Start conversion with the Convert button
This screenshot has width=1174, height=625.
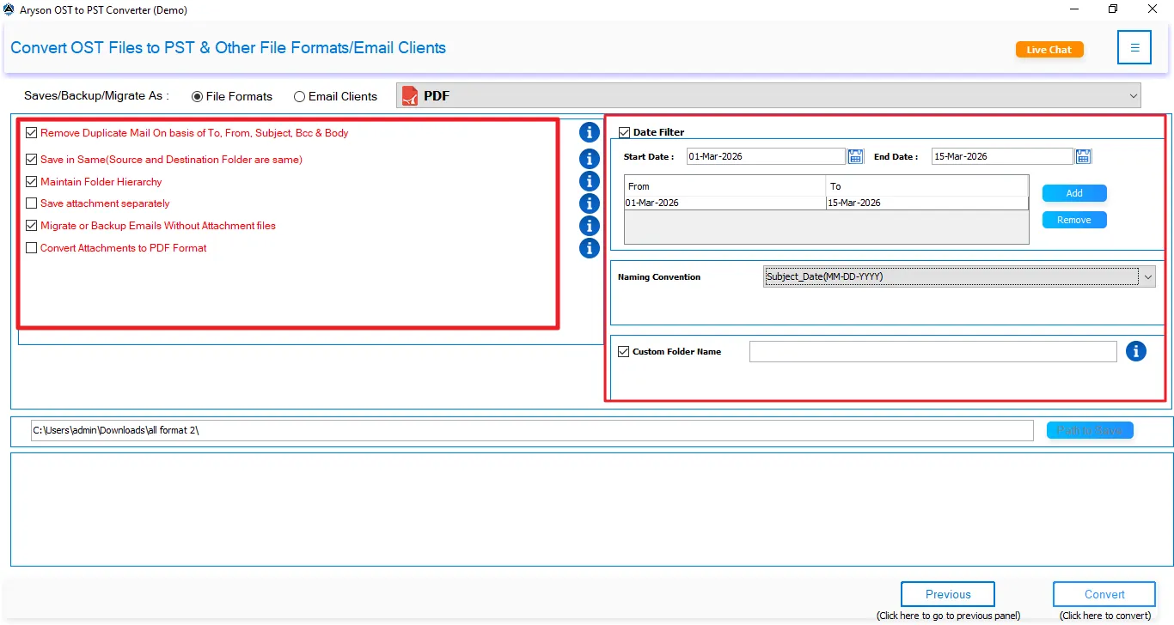point(1104,593)
